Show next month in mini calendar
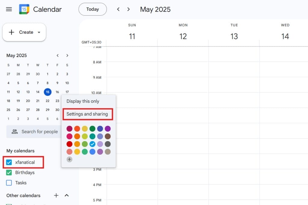The image size is (308, 205). click(67, 55)
